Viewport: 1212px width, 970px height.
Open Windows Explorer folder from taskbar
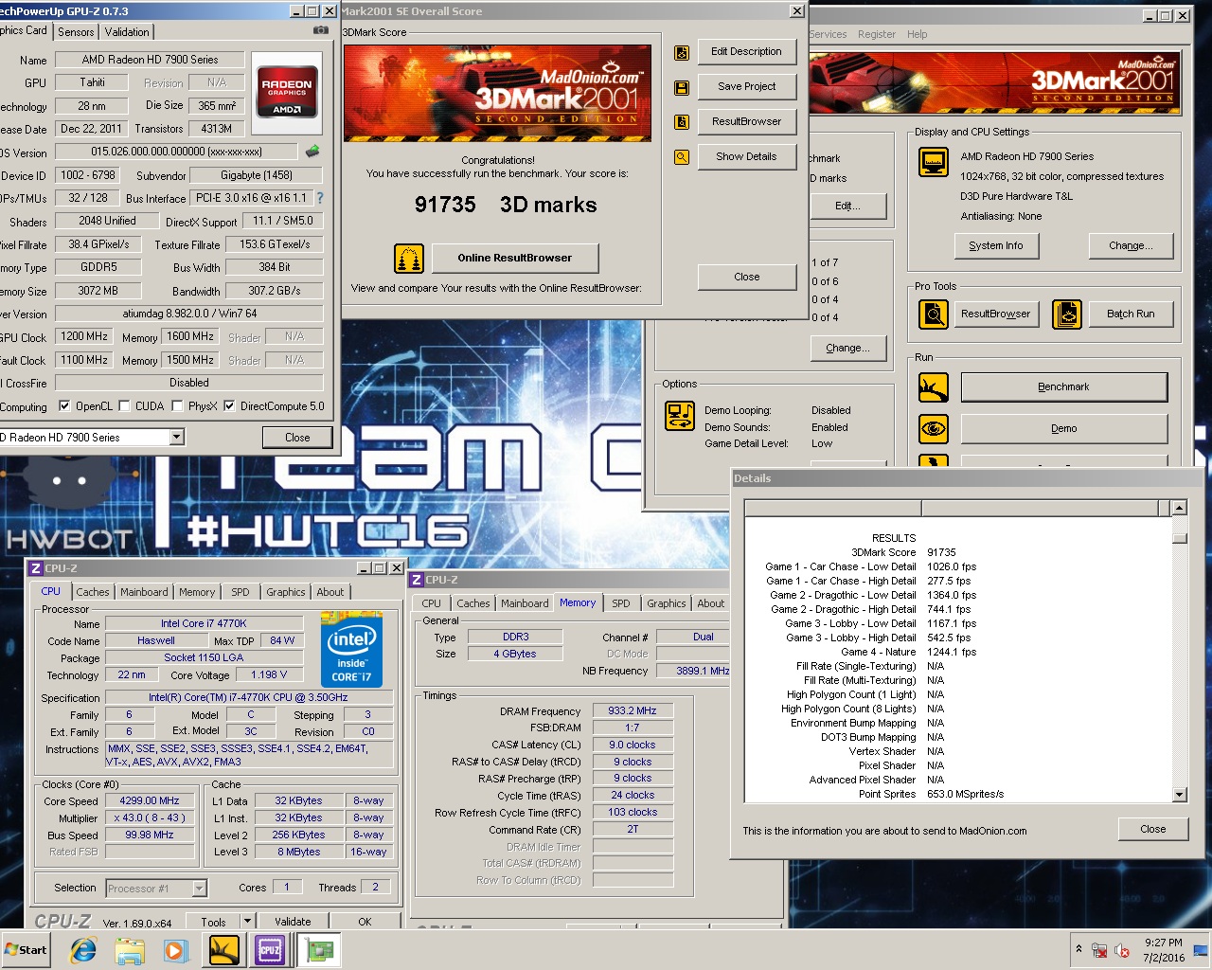tap(130, 950)
